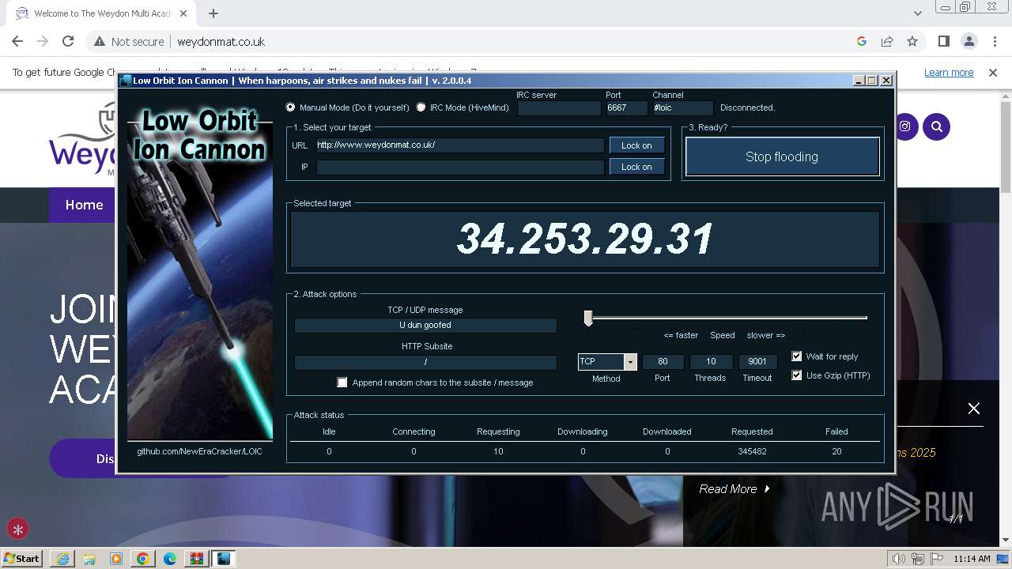This screenshot has height=569, width=1012.
Task: Click the volume speaker tray icon
Action: (899, 559)
